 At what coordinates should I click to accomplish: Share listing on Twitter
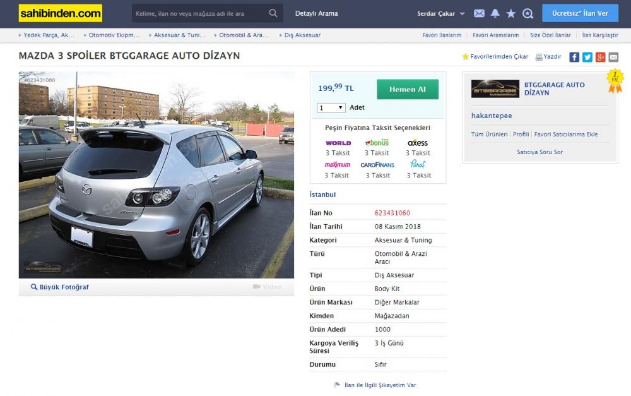587,57
